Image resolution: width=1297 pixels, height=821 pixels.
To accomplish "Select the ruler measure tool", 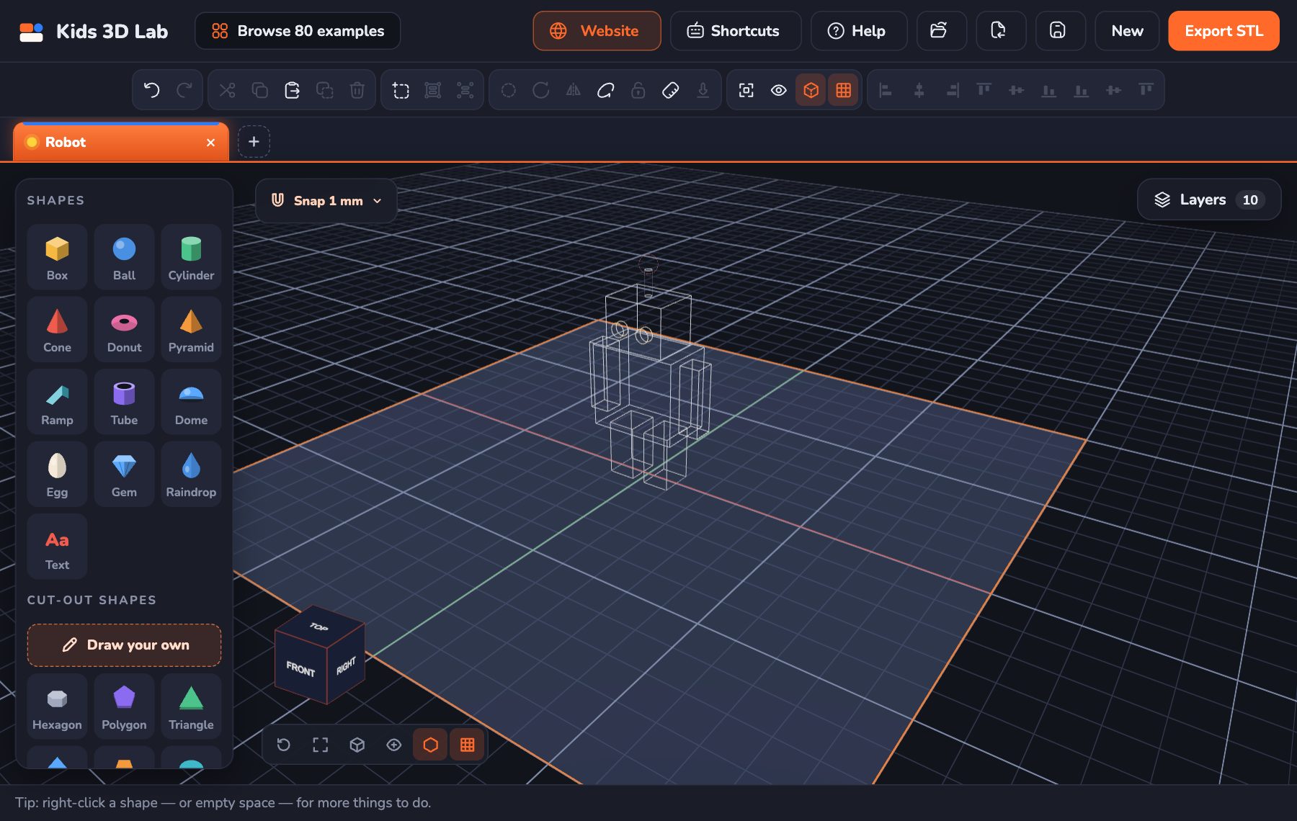I will [x=670, y=90].
